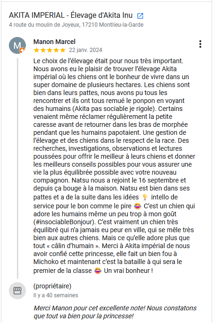This screenshot has height=323, width=213.
Task: Click the lightbulb emoji after 'les idées'
Action: click(145, 197)
